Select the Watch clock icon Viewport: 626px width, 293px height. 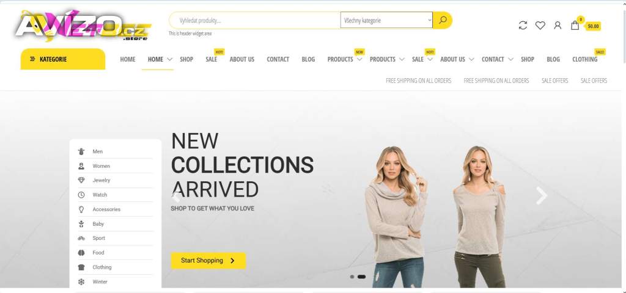[81, 195]
